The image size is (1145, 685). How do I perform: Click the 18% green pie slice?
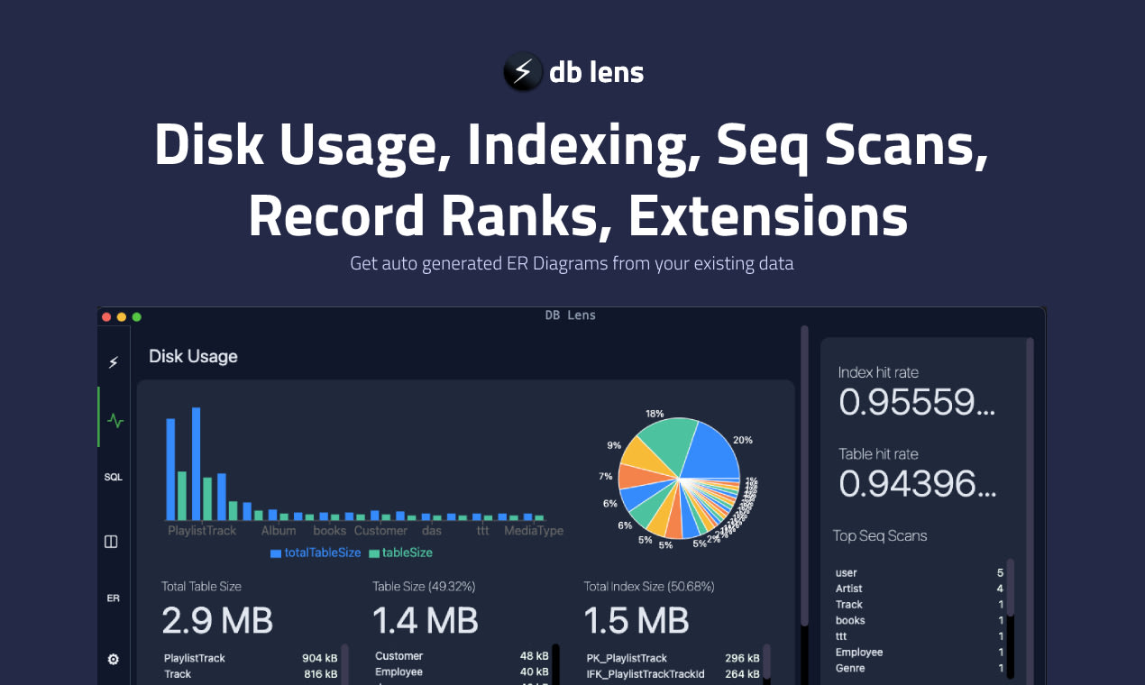pos(670,443)
